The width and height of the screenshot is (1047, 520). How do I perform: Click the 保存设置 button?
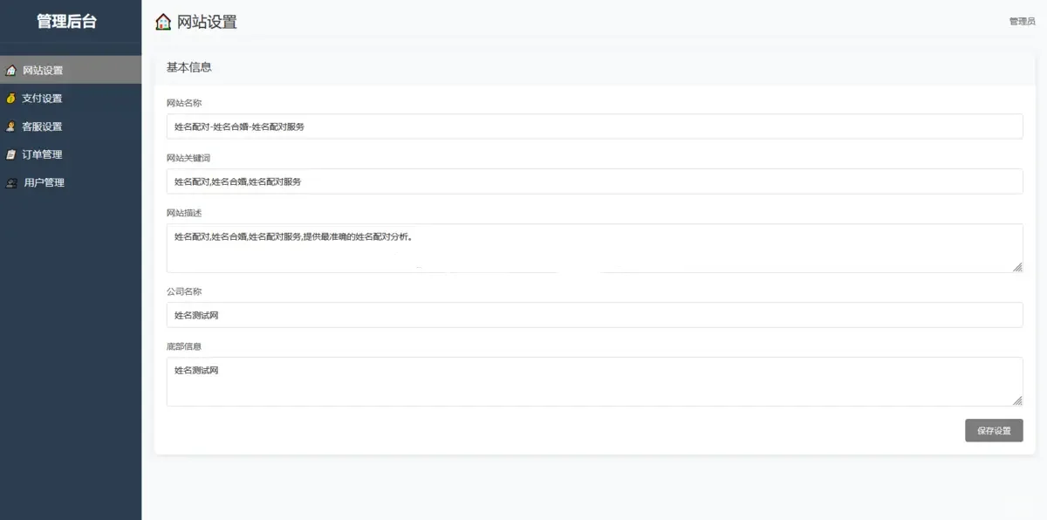[x=994, y=430]
